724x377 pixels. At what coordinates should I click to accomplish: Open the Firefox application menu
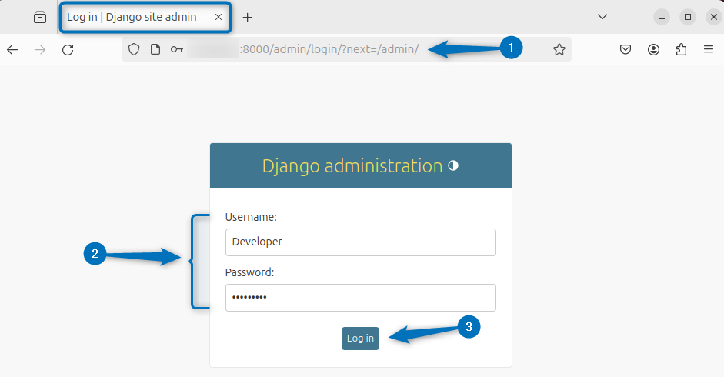tap(709, 49)
